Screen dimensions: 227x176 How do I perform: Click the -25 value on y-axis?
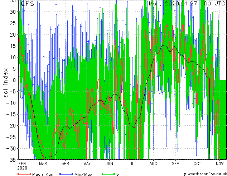coord(11,137)
